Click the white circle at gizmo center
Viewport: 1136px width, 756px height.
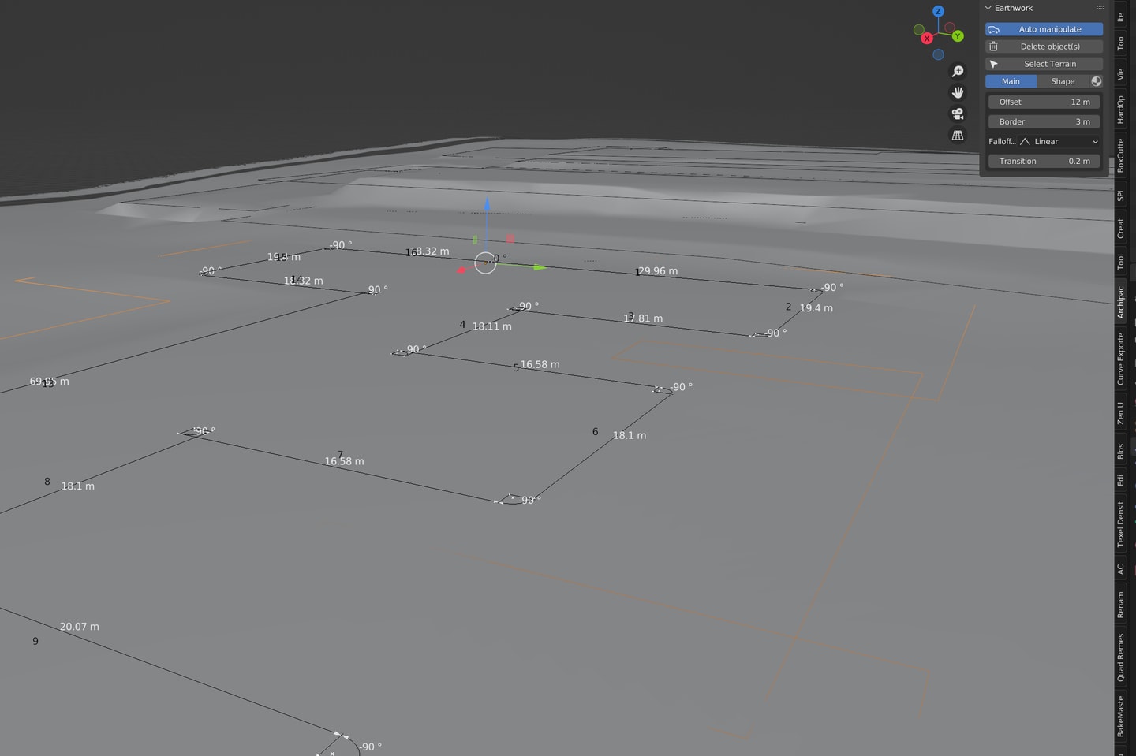[x=485, y=263]
